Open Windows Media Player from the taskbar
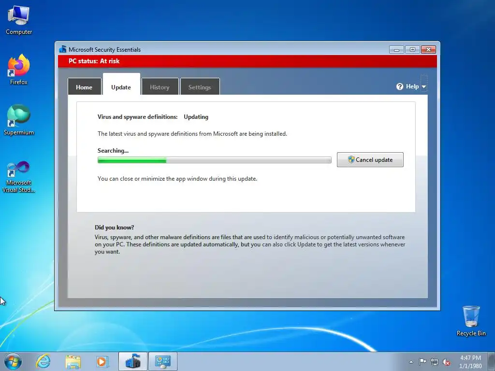The image size is (495, 371). [x=102, y=361]
